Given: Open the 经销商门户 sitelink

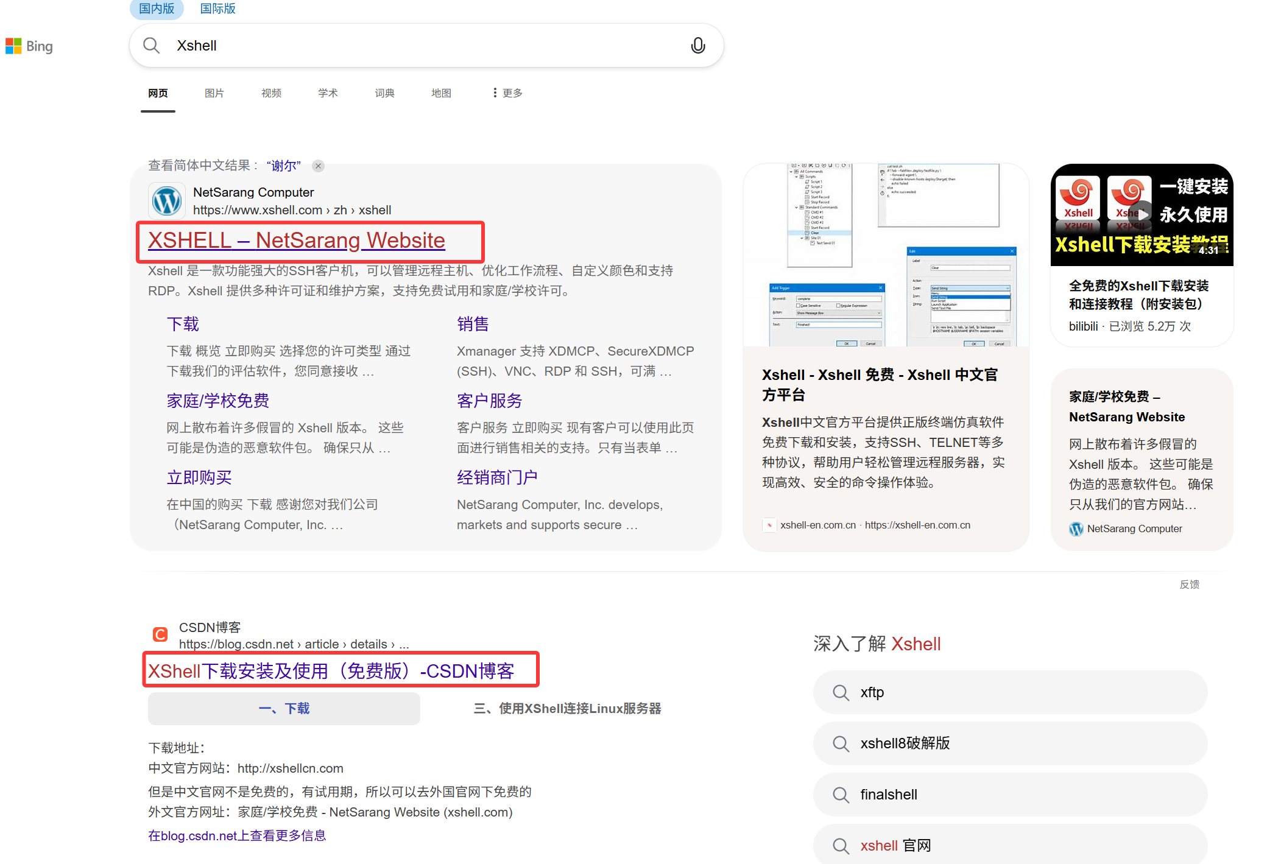Looking at the screenshot, I should pyautogui.click(x=497, y=477).
